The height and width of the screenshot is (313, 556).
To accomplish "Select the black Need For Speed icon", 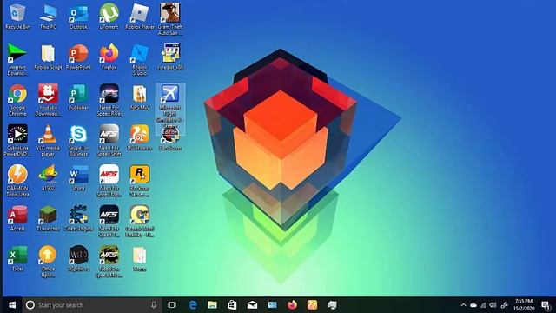I will (109, 222).
